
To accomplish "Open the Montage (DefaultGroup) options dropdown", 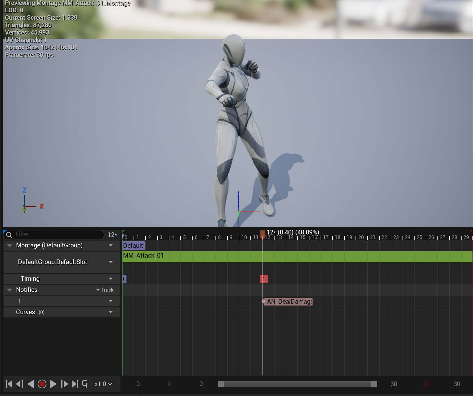I will (x=111, y=246).
